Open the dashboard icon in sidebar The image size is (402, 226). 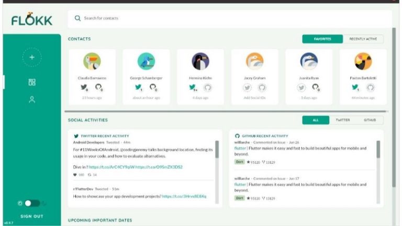(x=32, y=82)
